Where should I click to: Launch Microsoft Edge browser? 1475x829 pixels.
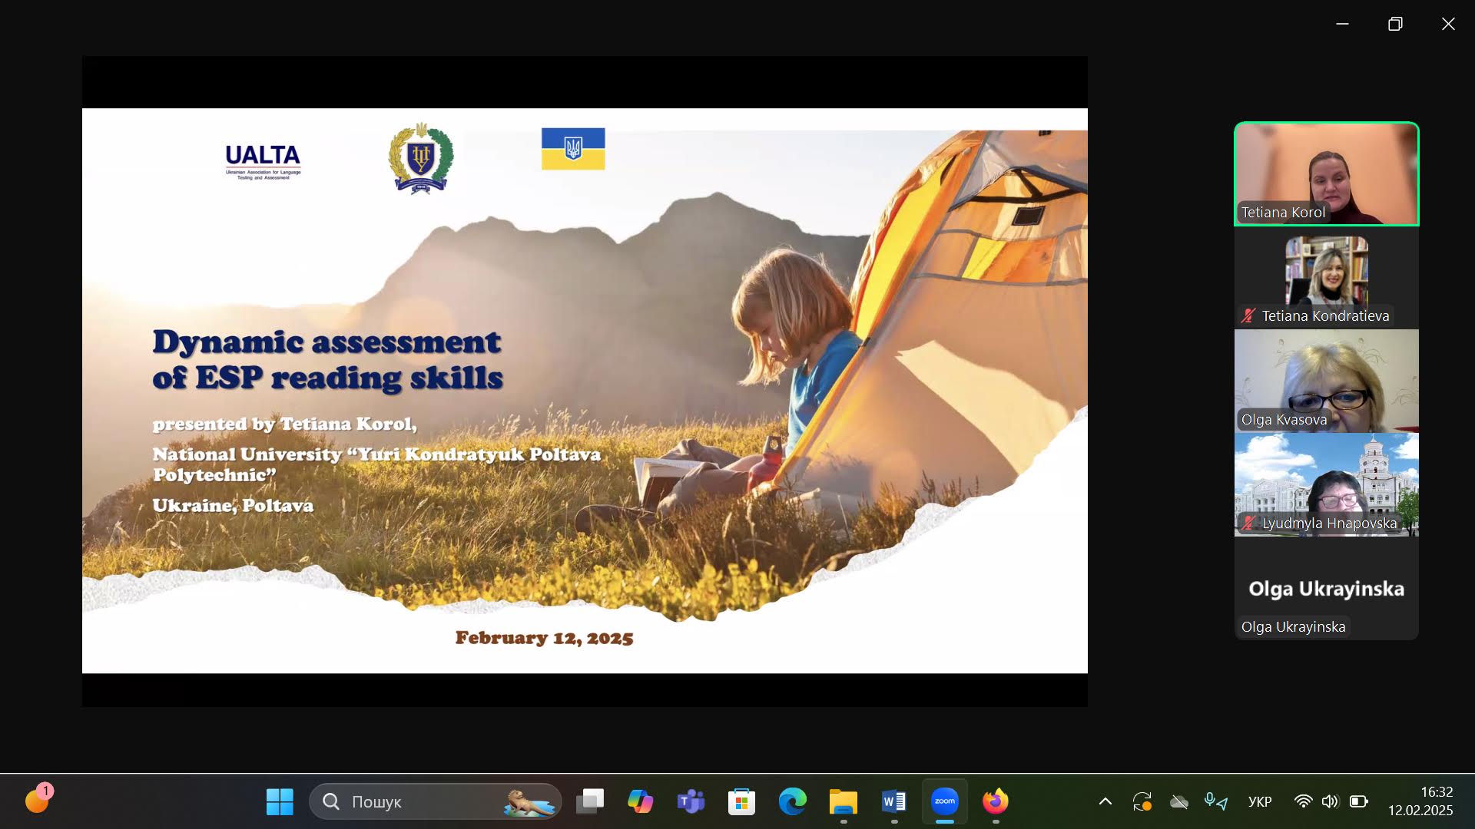point(792,801)
